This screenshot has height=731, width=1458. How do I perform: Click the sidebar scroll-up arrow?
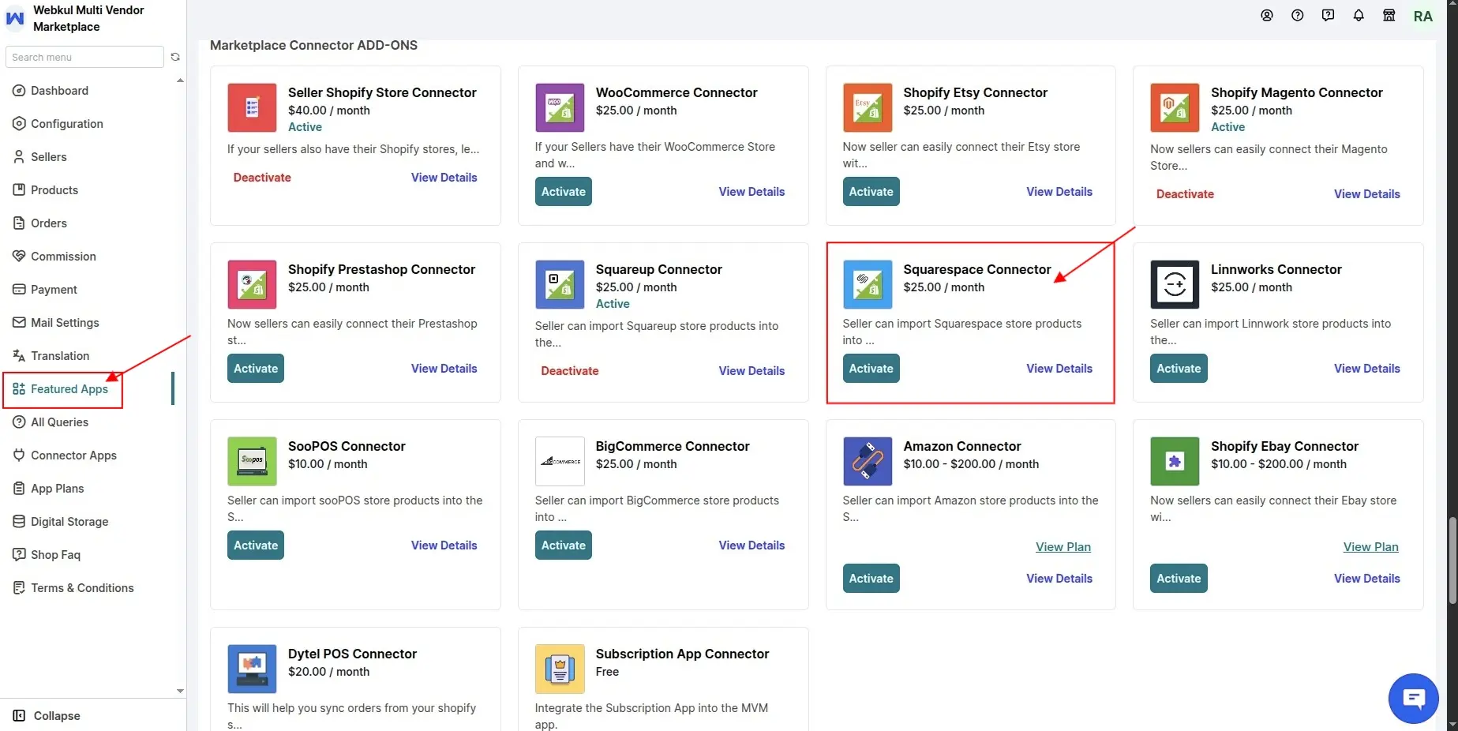tap(180, 81)
